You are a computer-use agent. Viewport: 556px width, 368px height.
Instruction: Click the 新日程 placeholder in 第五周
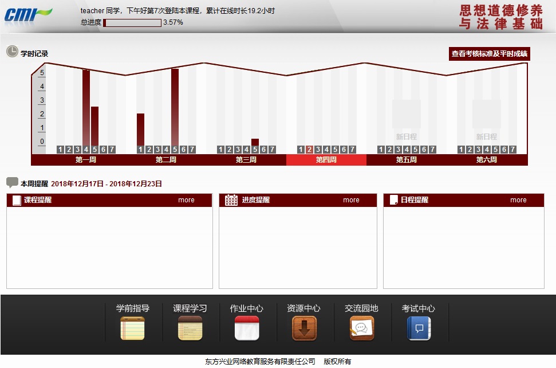click(407, 120)
